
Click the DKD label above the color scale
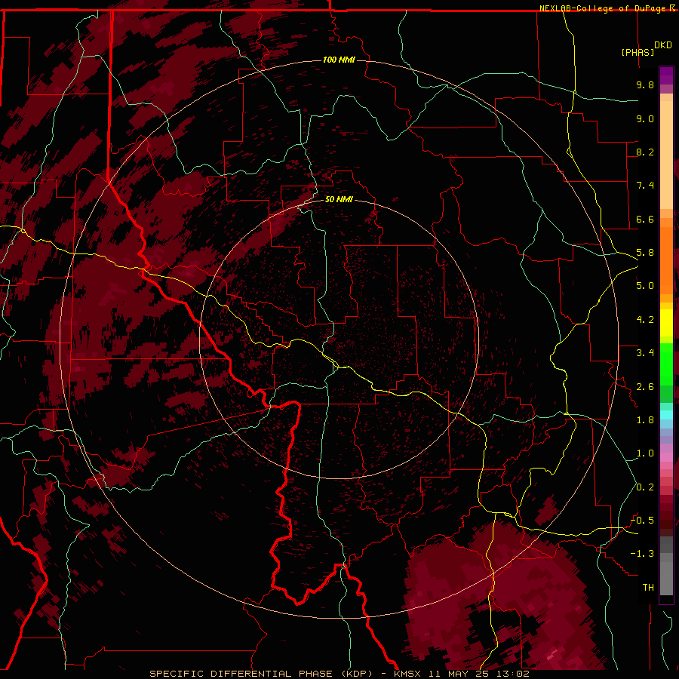point(663,45)
